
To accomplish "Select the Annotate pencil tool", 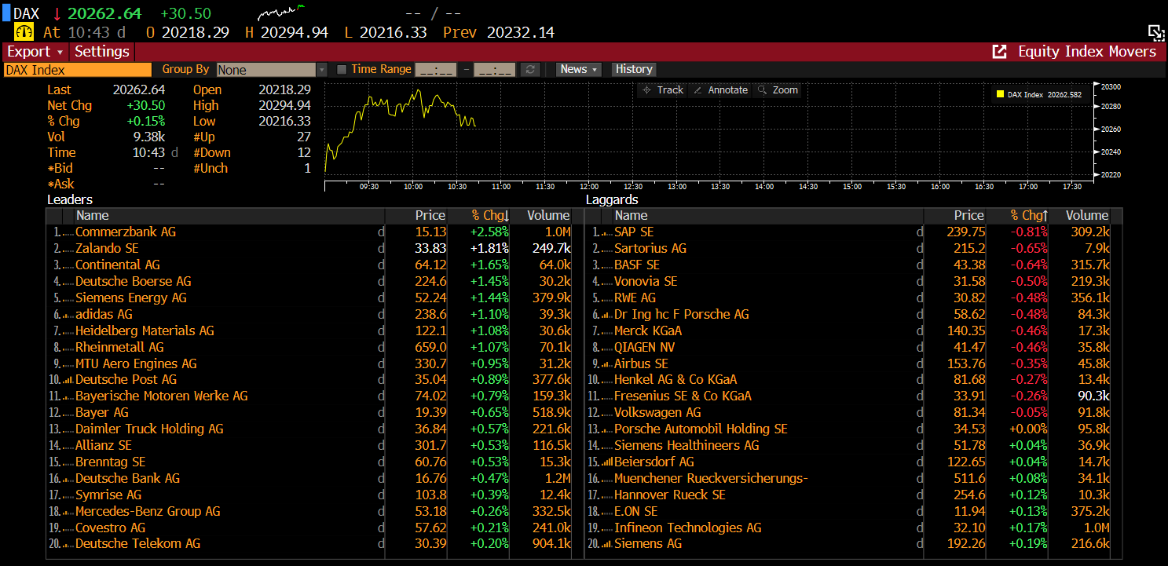I will point(719,90).
